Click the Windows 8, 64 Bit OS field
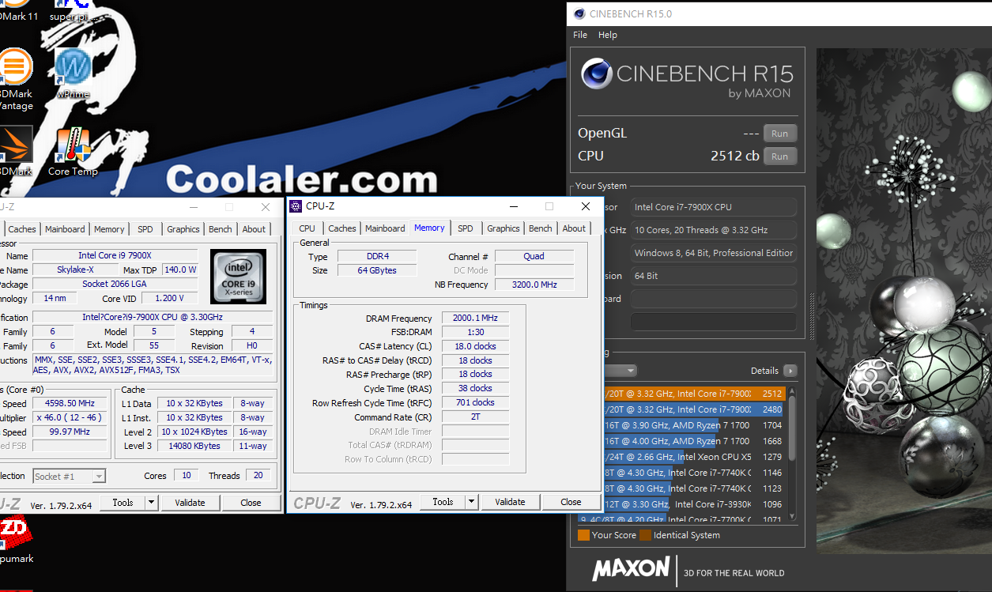 [714, 253]
